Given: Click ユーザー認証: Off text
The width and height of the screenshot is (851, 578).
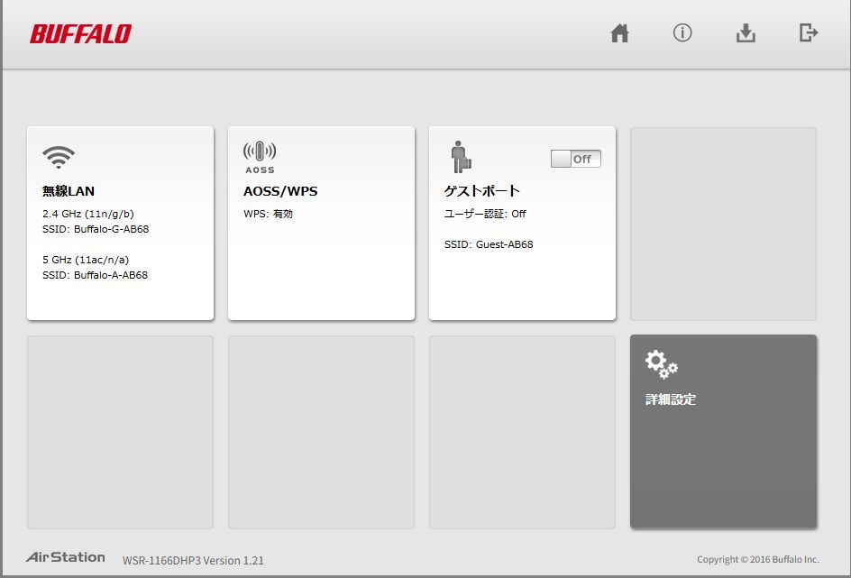Looking at the screenshot, I should tap(485, 214).
